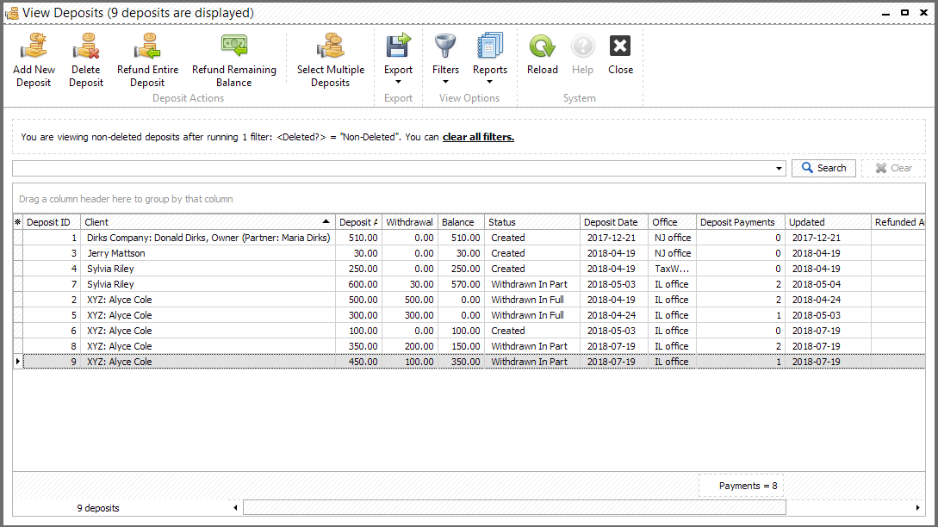Click the 9 deposits footer count
The width and height of the screenshot is (938, 527).
[98, 508]
